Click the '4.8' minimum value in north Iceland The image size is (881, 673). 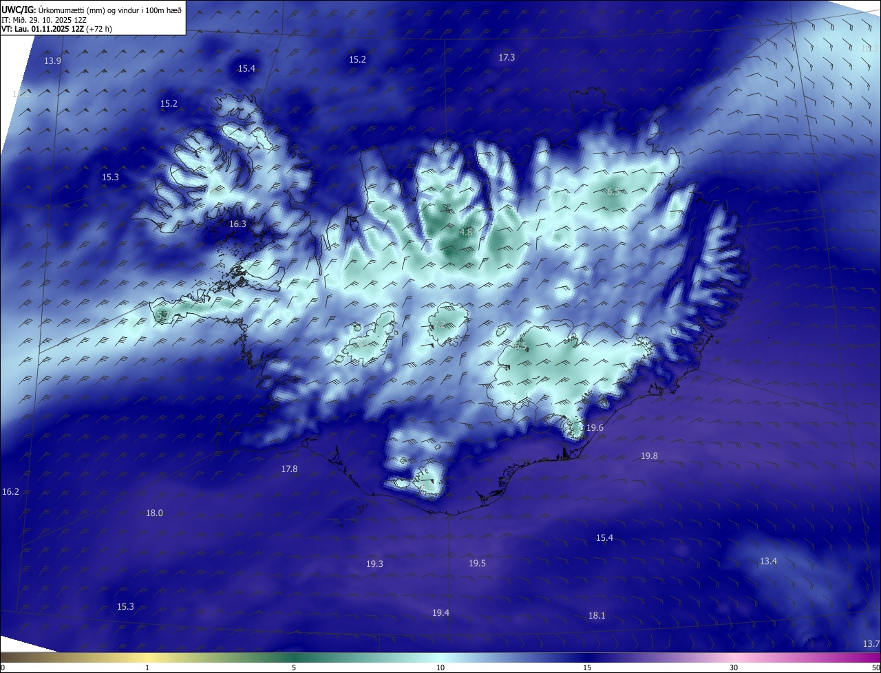click(x=466, y=233)
